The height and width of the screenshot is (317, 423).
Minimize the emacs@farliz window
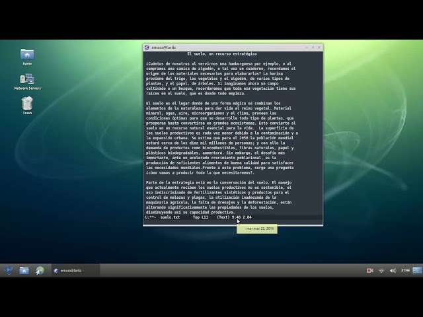pos(307,48)
